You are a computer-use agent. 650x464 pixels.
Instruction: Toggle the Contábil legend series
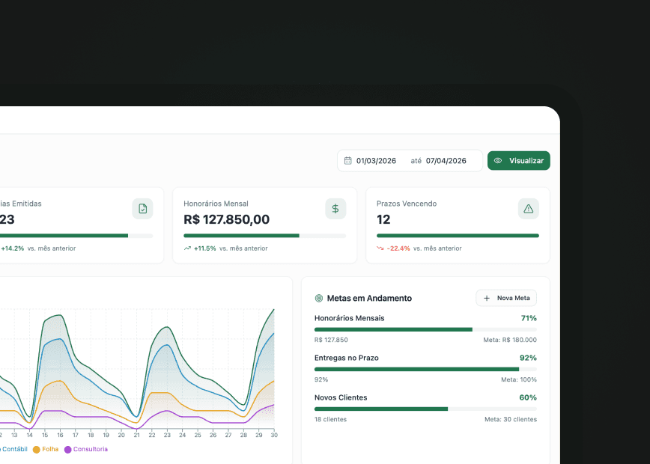(x=12, y=449)
